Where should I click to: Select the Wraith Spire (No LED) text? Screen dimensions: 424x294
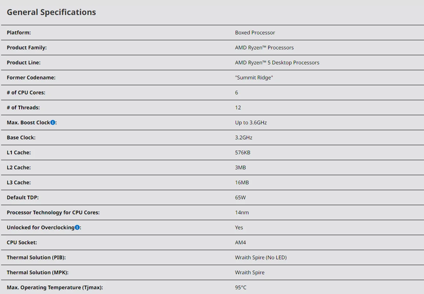click(261, 257)
